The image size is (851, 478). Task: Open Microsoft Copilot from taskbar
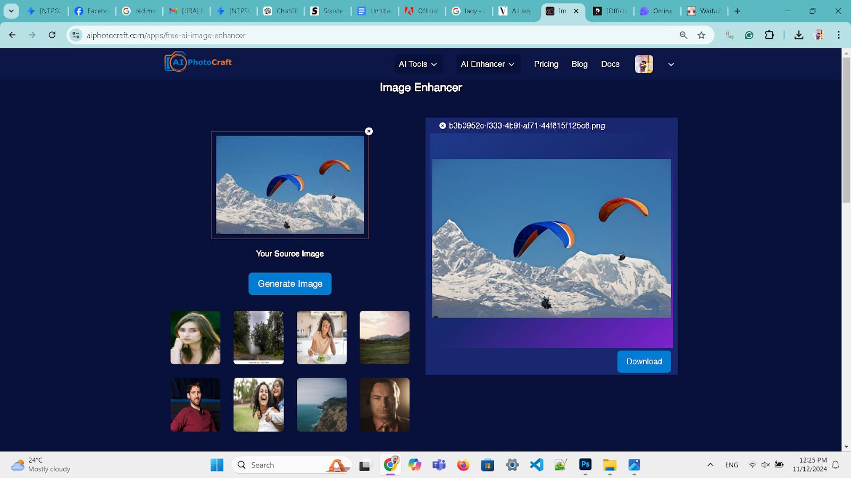point(414,465)
